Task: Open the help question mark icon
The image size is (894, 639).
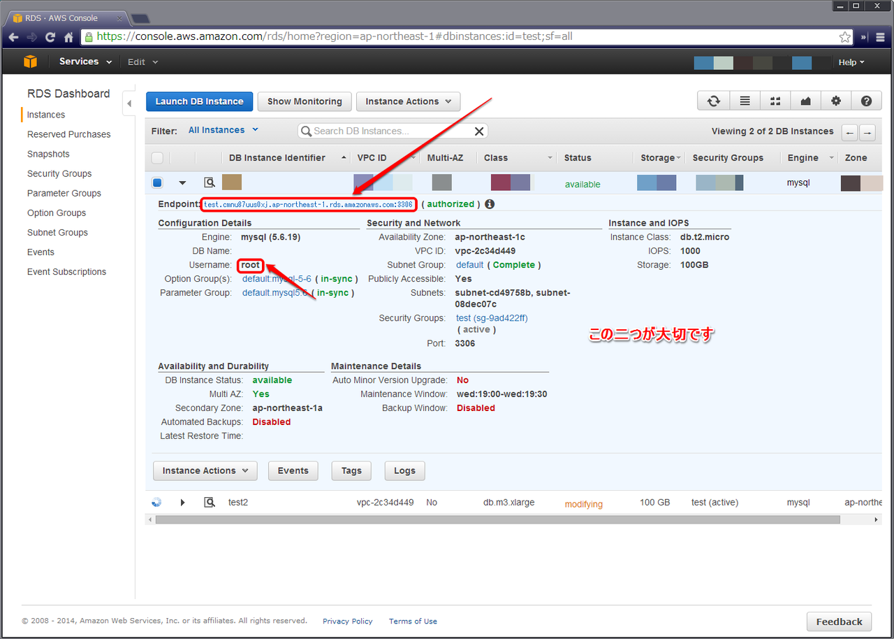Action: (866, 101)
